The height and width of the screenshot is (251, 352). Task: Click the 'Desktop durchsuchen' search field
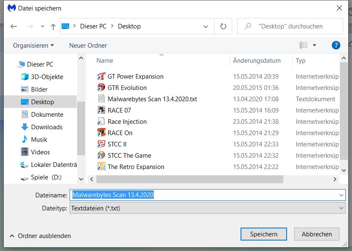tap(290, 26)
